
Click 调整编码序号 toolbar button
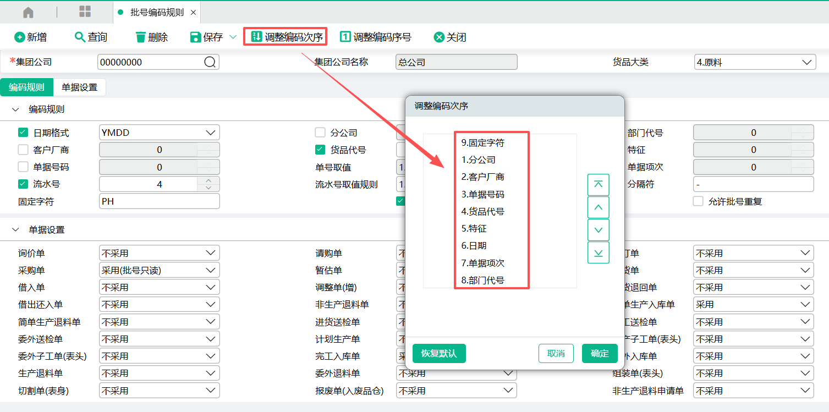(376, 37)
